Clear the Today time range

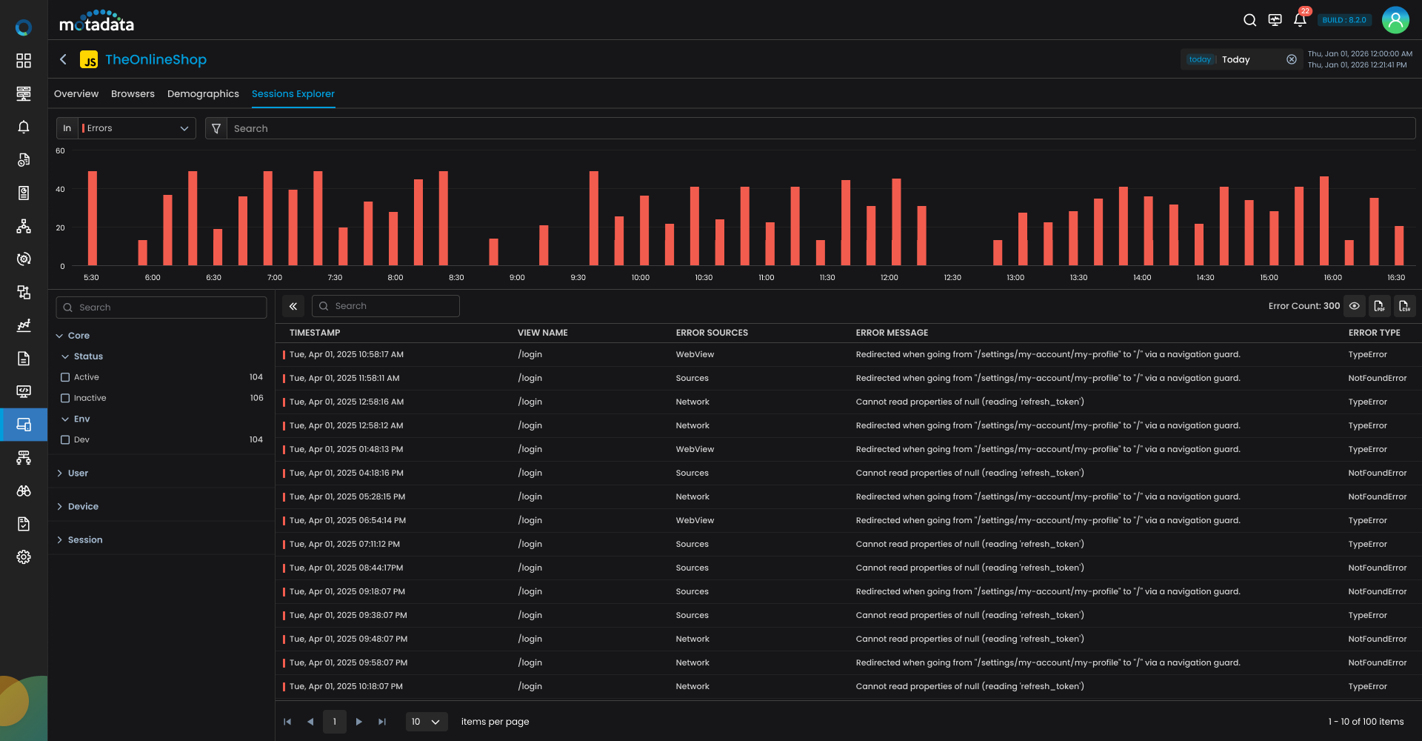coord(1292,59)
